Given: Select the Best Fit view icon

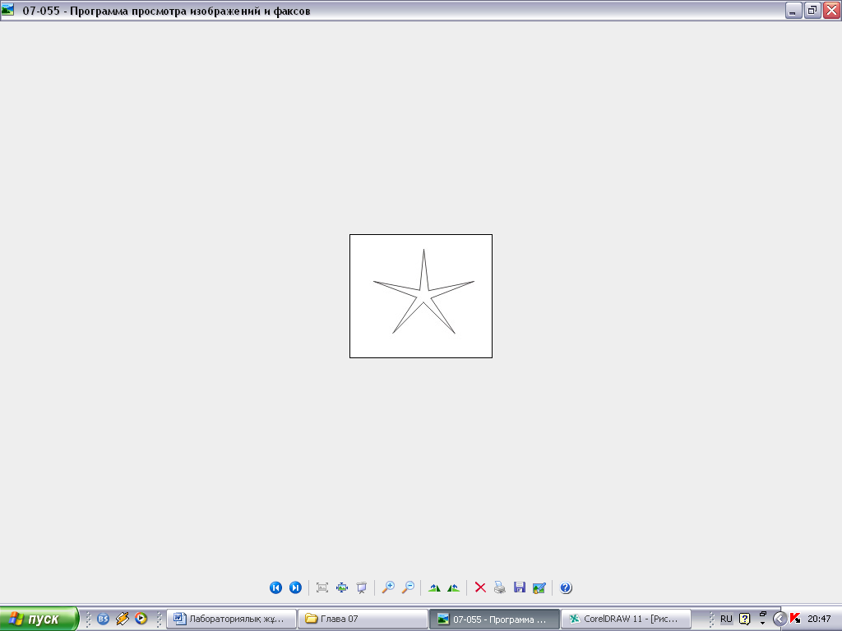Looking at the screenshot, I should click(322, 587).
